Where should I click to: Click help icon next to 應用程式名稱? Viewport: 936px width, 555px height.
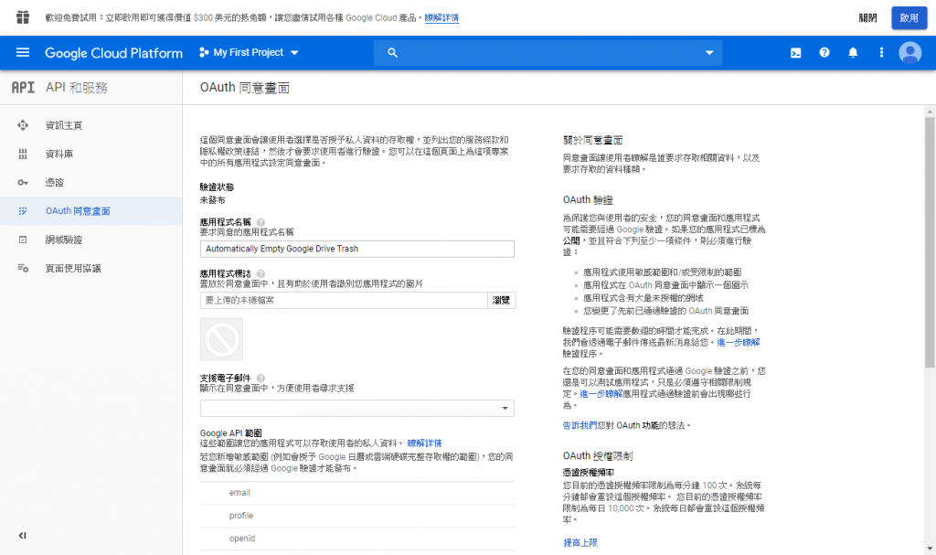(x=261, y=222)
